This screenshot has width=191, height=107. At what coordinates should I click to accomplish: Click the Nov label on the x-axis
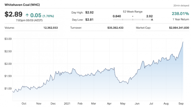click(x=39, y=104)
